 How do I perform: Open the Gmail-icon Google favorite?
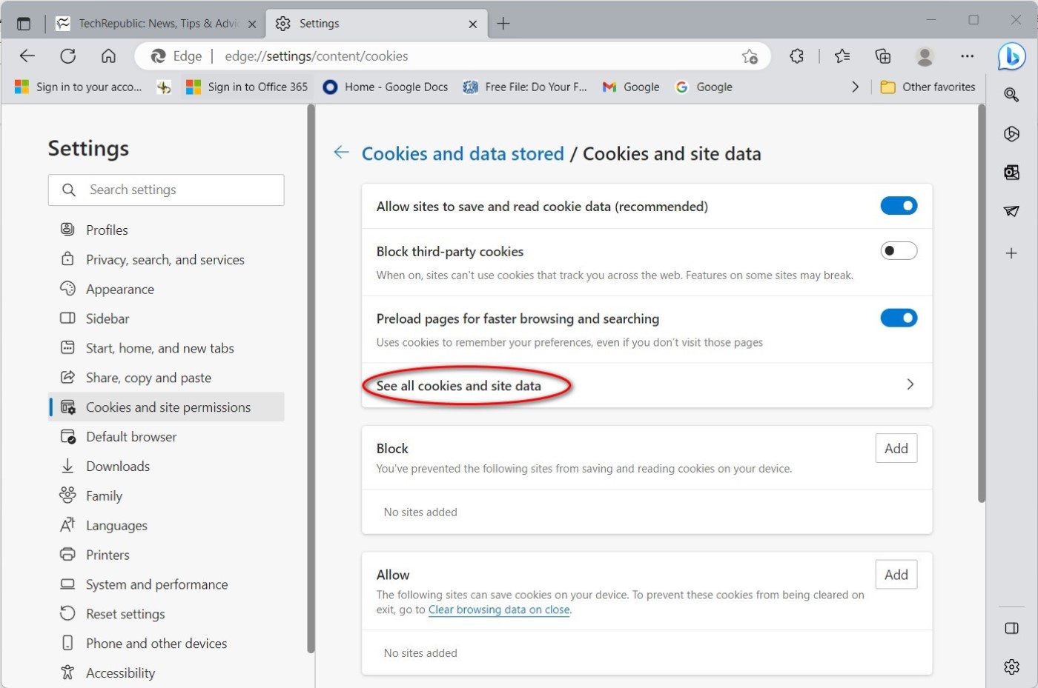(631, 87)
